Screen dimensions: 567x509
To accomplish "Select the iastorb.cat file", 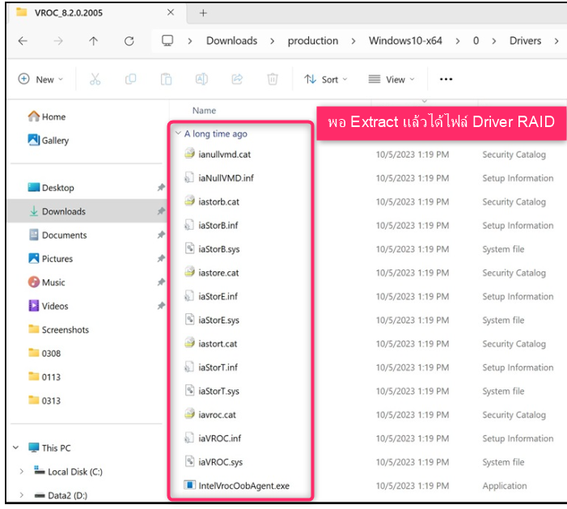I will (x=212, y=201).
